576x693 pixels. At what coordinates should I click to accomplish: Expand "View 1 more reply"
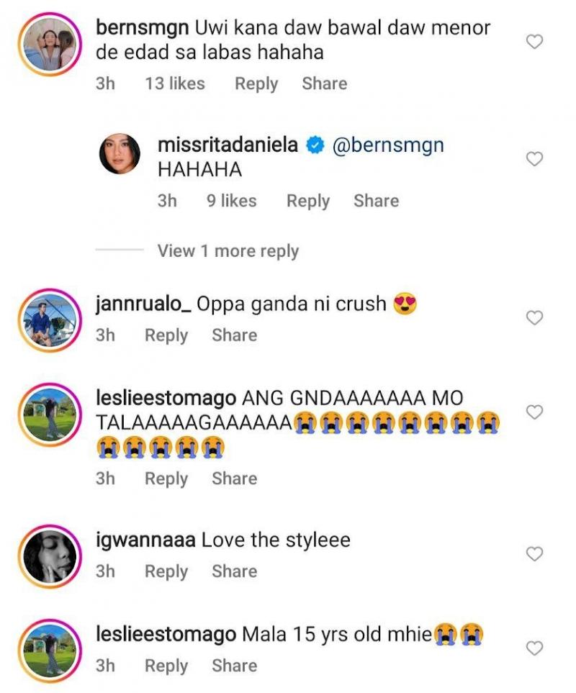(228, 251)
